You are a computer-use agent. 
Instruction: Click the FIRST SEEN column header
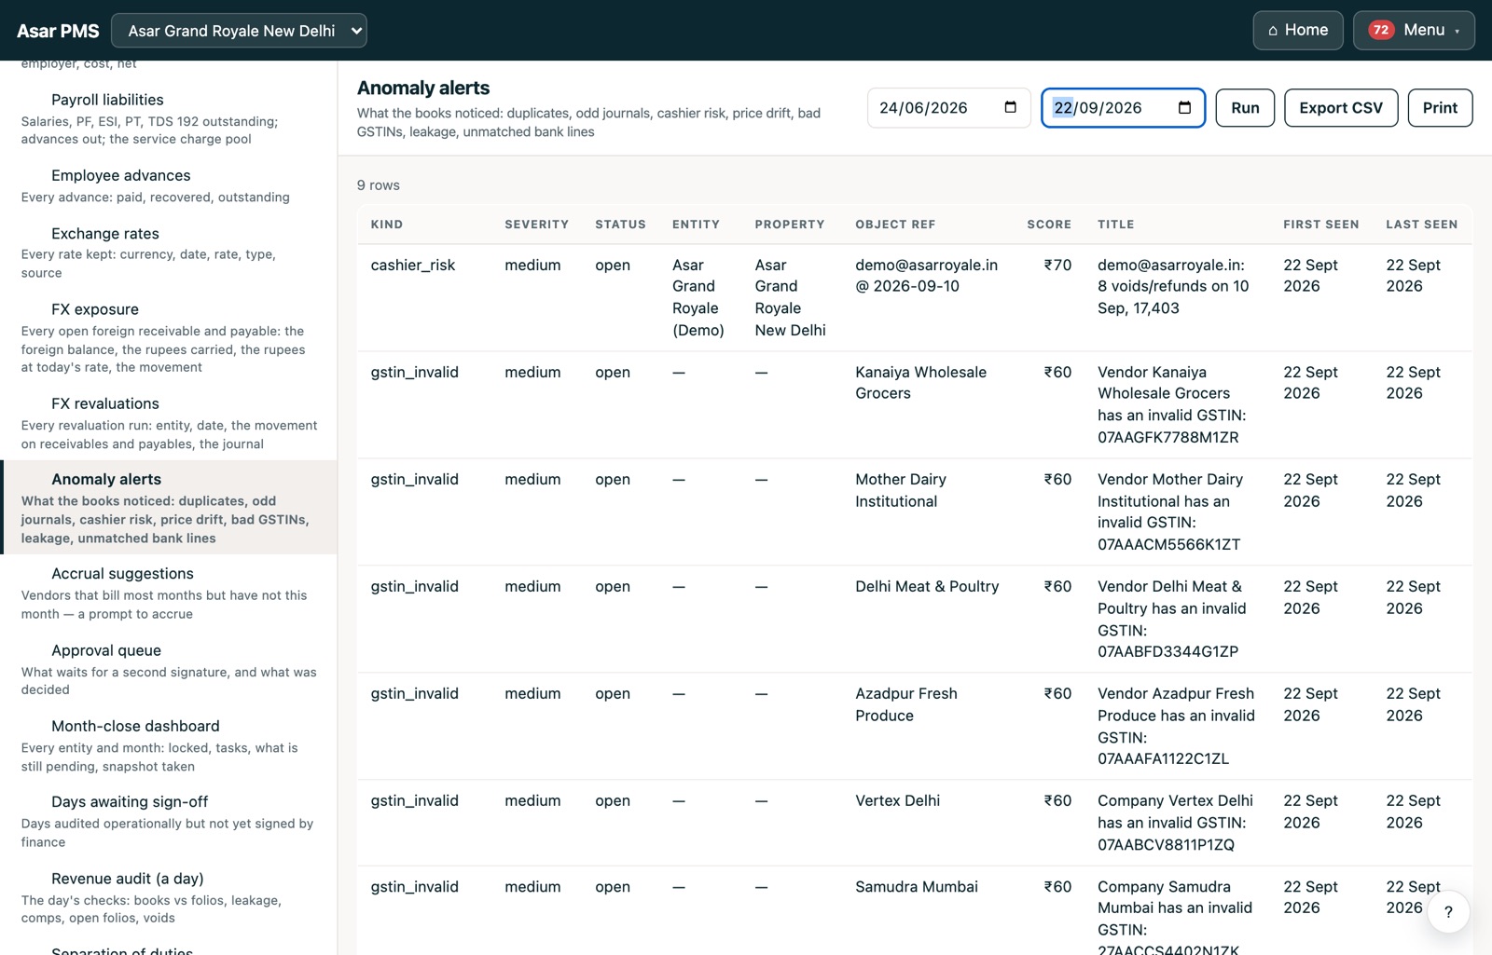pos(1321,225)
